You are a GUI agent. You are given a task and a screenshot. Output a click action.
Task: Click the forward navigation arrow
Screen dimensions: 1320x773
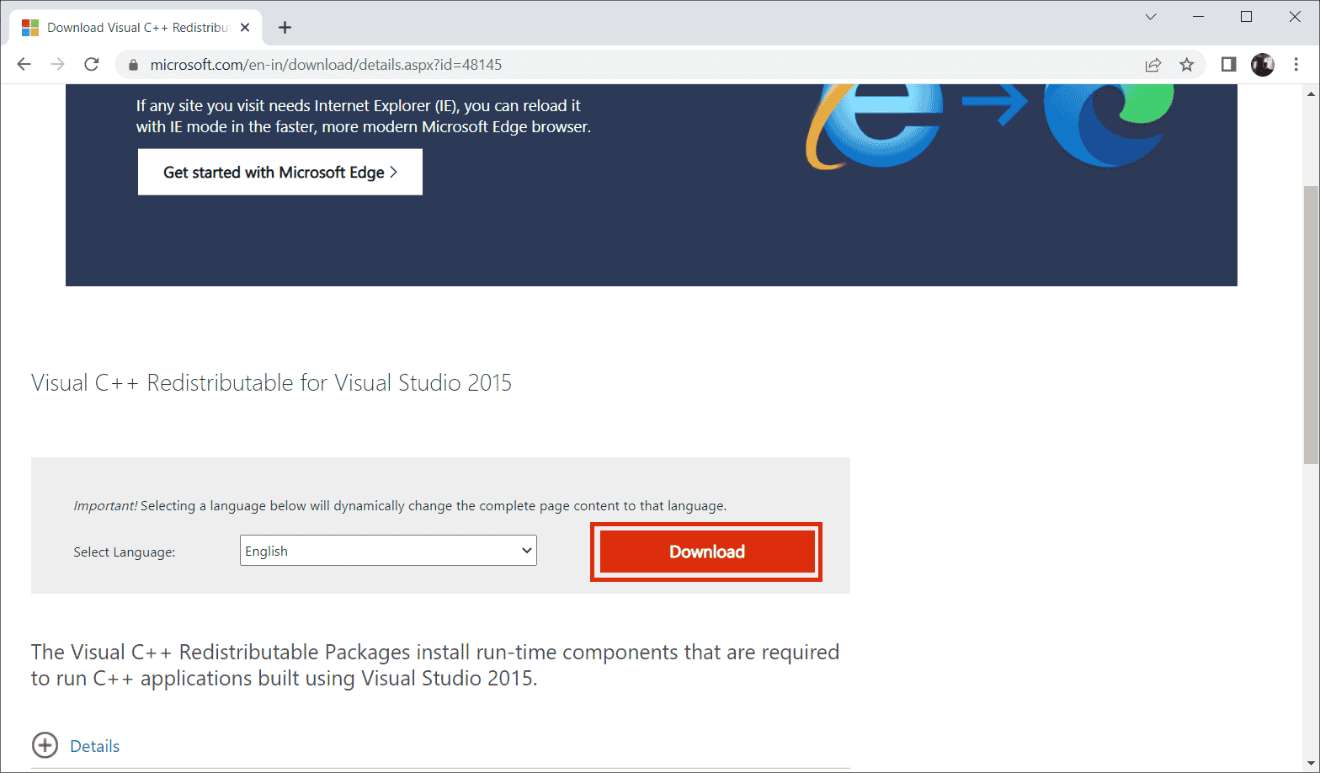(57, 64)
